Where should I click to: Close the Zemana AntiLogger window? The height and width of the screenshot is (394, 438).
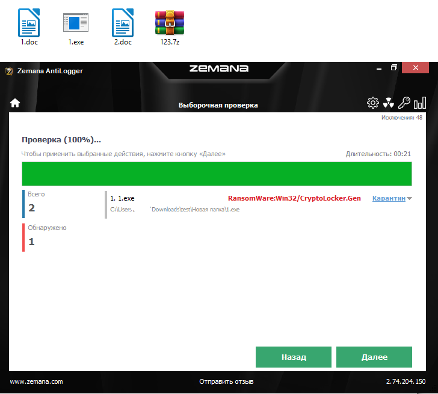click(415, 68)
